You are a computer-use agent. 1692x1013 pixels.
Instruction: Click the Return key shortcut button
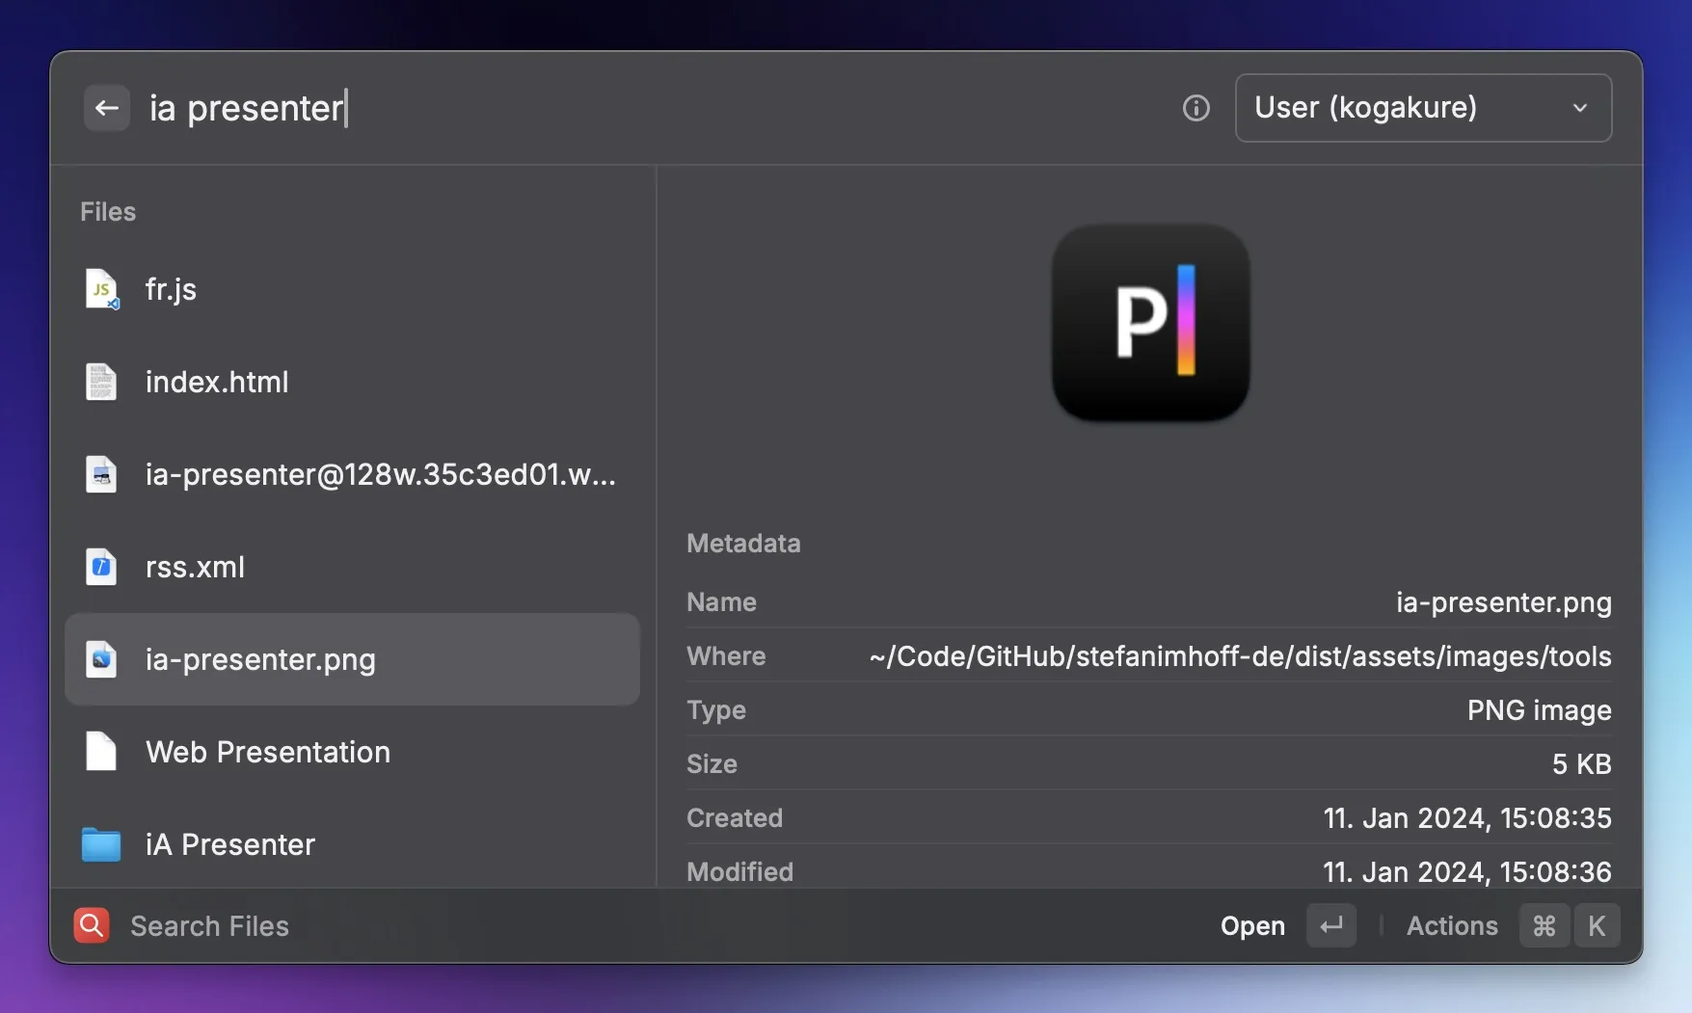click(x=1330, y=925)
